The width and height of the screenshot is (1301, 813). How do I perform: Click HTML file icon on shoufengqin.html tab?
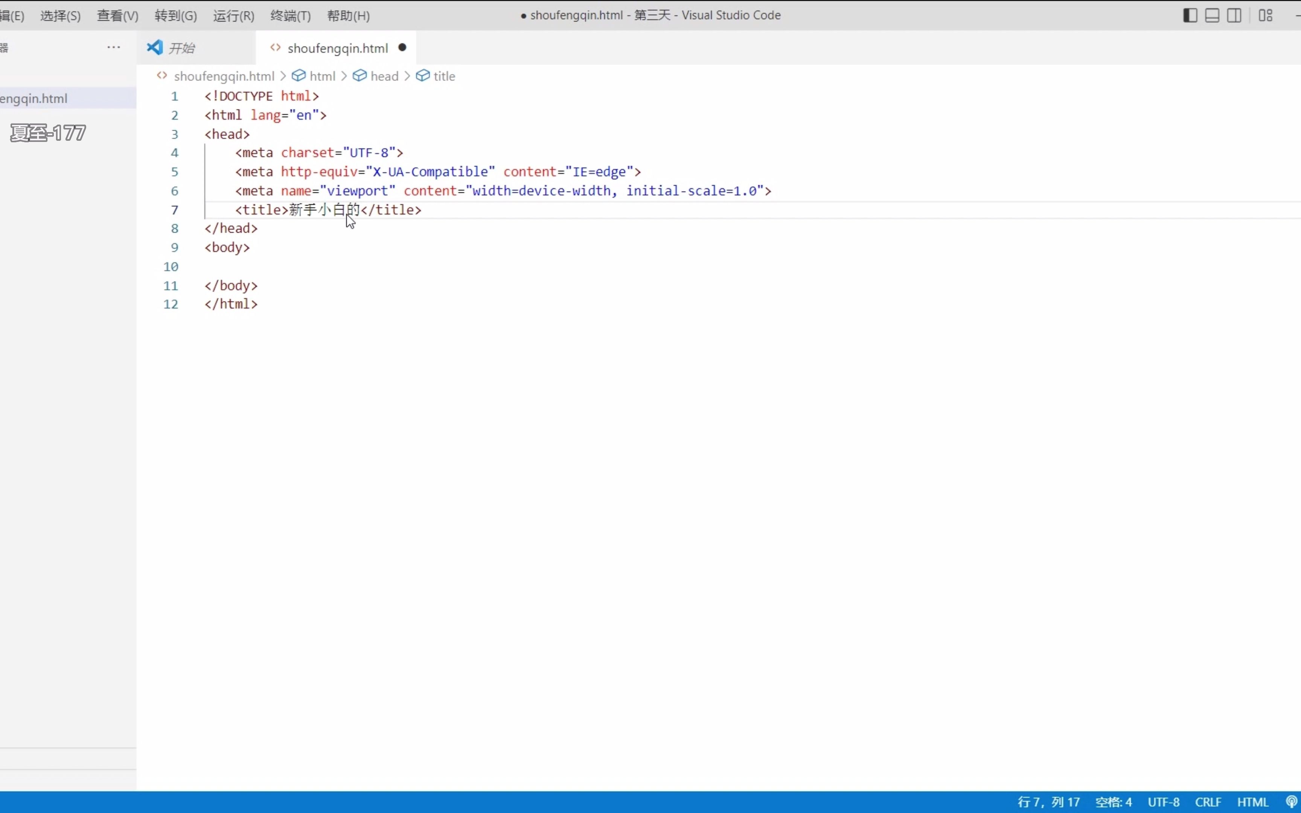276,48
